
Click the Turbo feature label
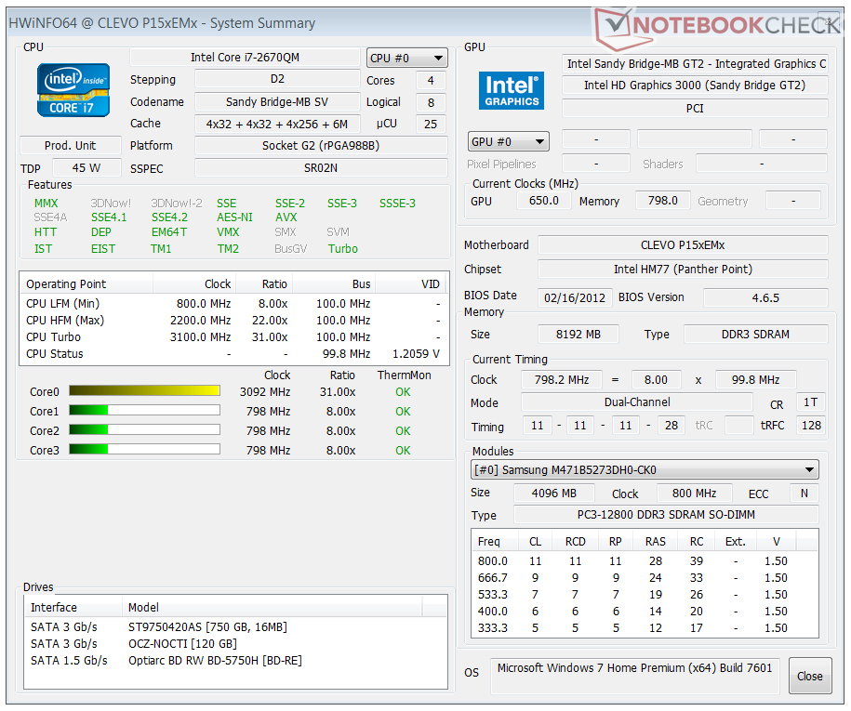point(343,248)
